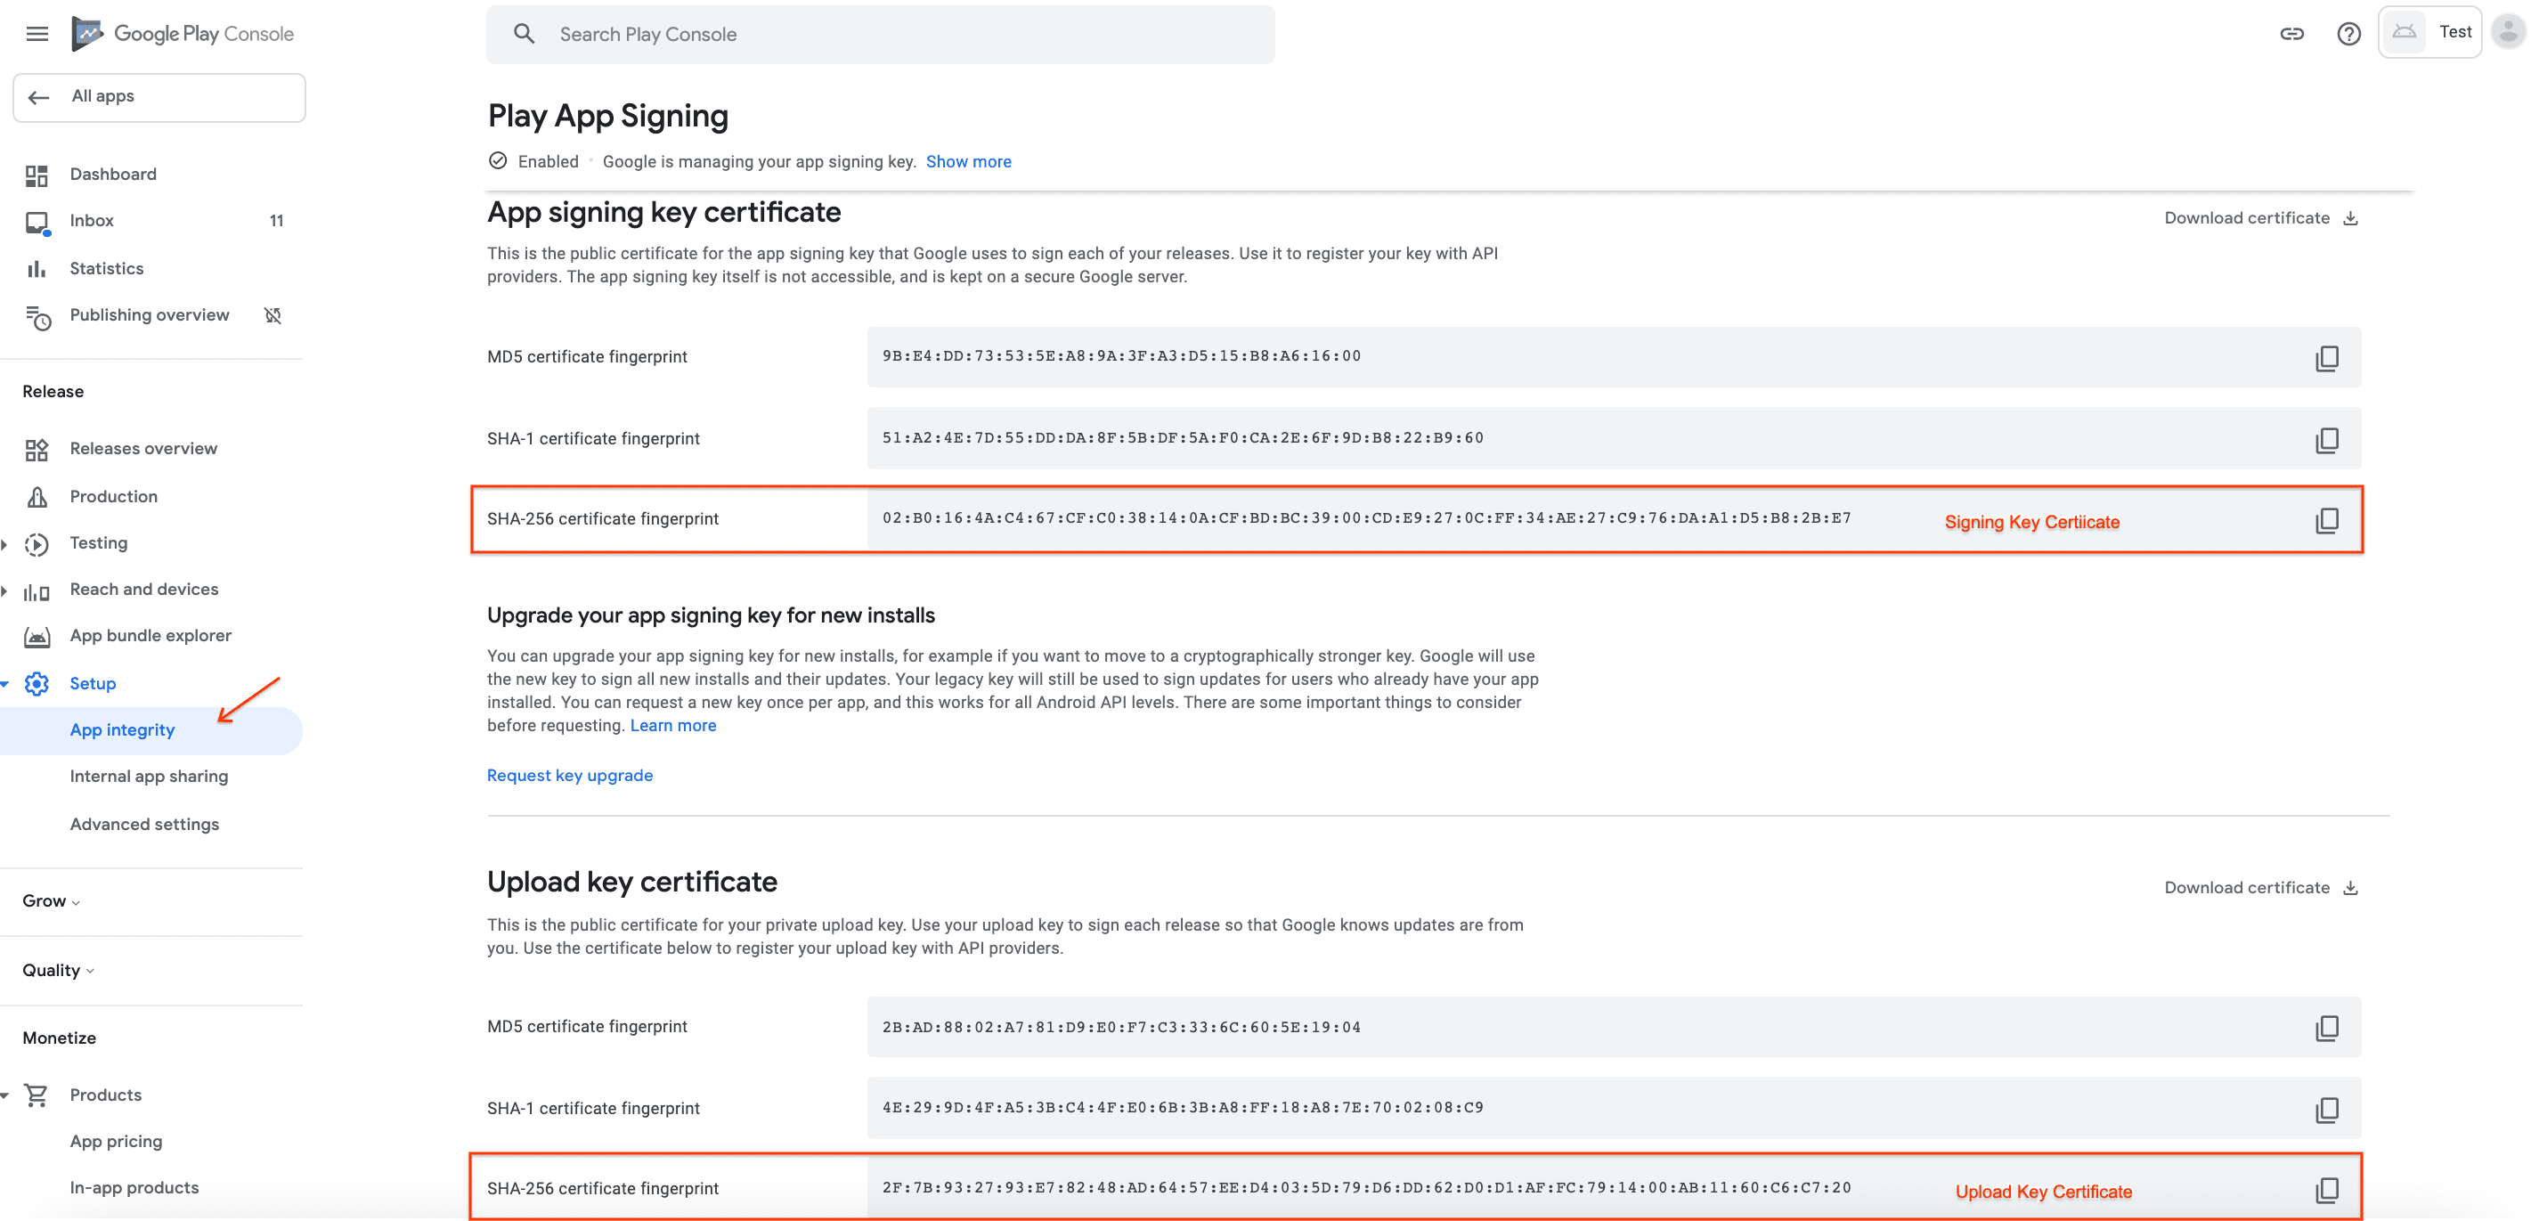The image size is (2539, 1221).
Task: Click the search bar icon
Action: [x=523, y=32]
